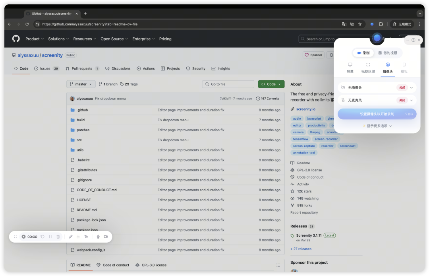Focus the Go to file field
Image resolution: width=429 pixels, height=276 pixels.
coord(228,84)
